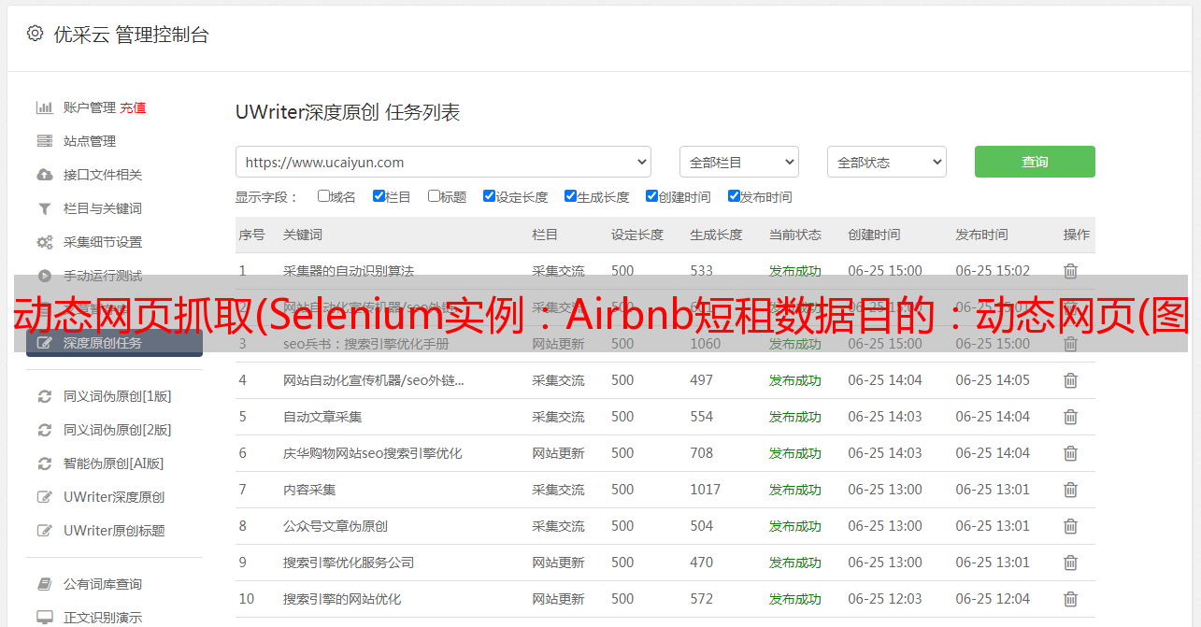Image resolution: width=1201 pixels, height=627 pixels.
Task: Open 智能伪原创[AI版] in sidebar
Action: (x=113, y=463)
